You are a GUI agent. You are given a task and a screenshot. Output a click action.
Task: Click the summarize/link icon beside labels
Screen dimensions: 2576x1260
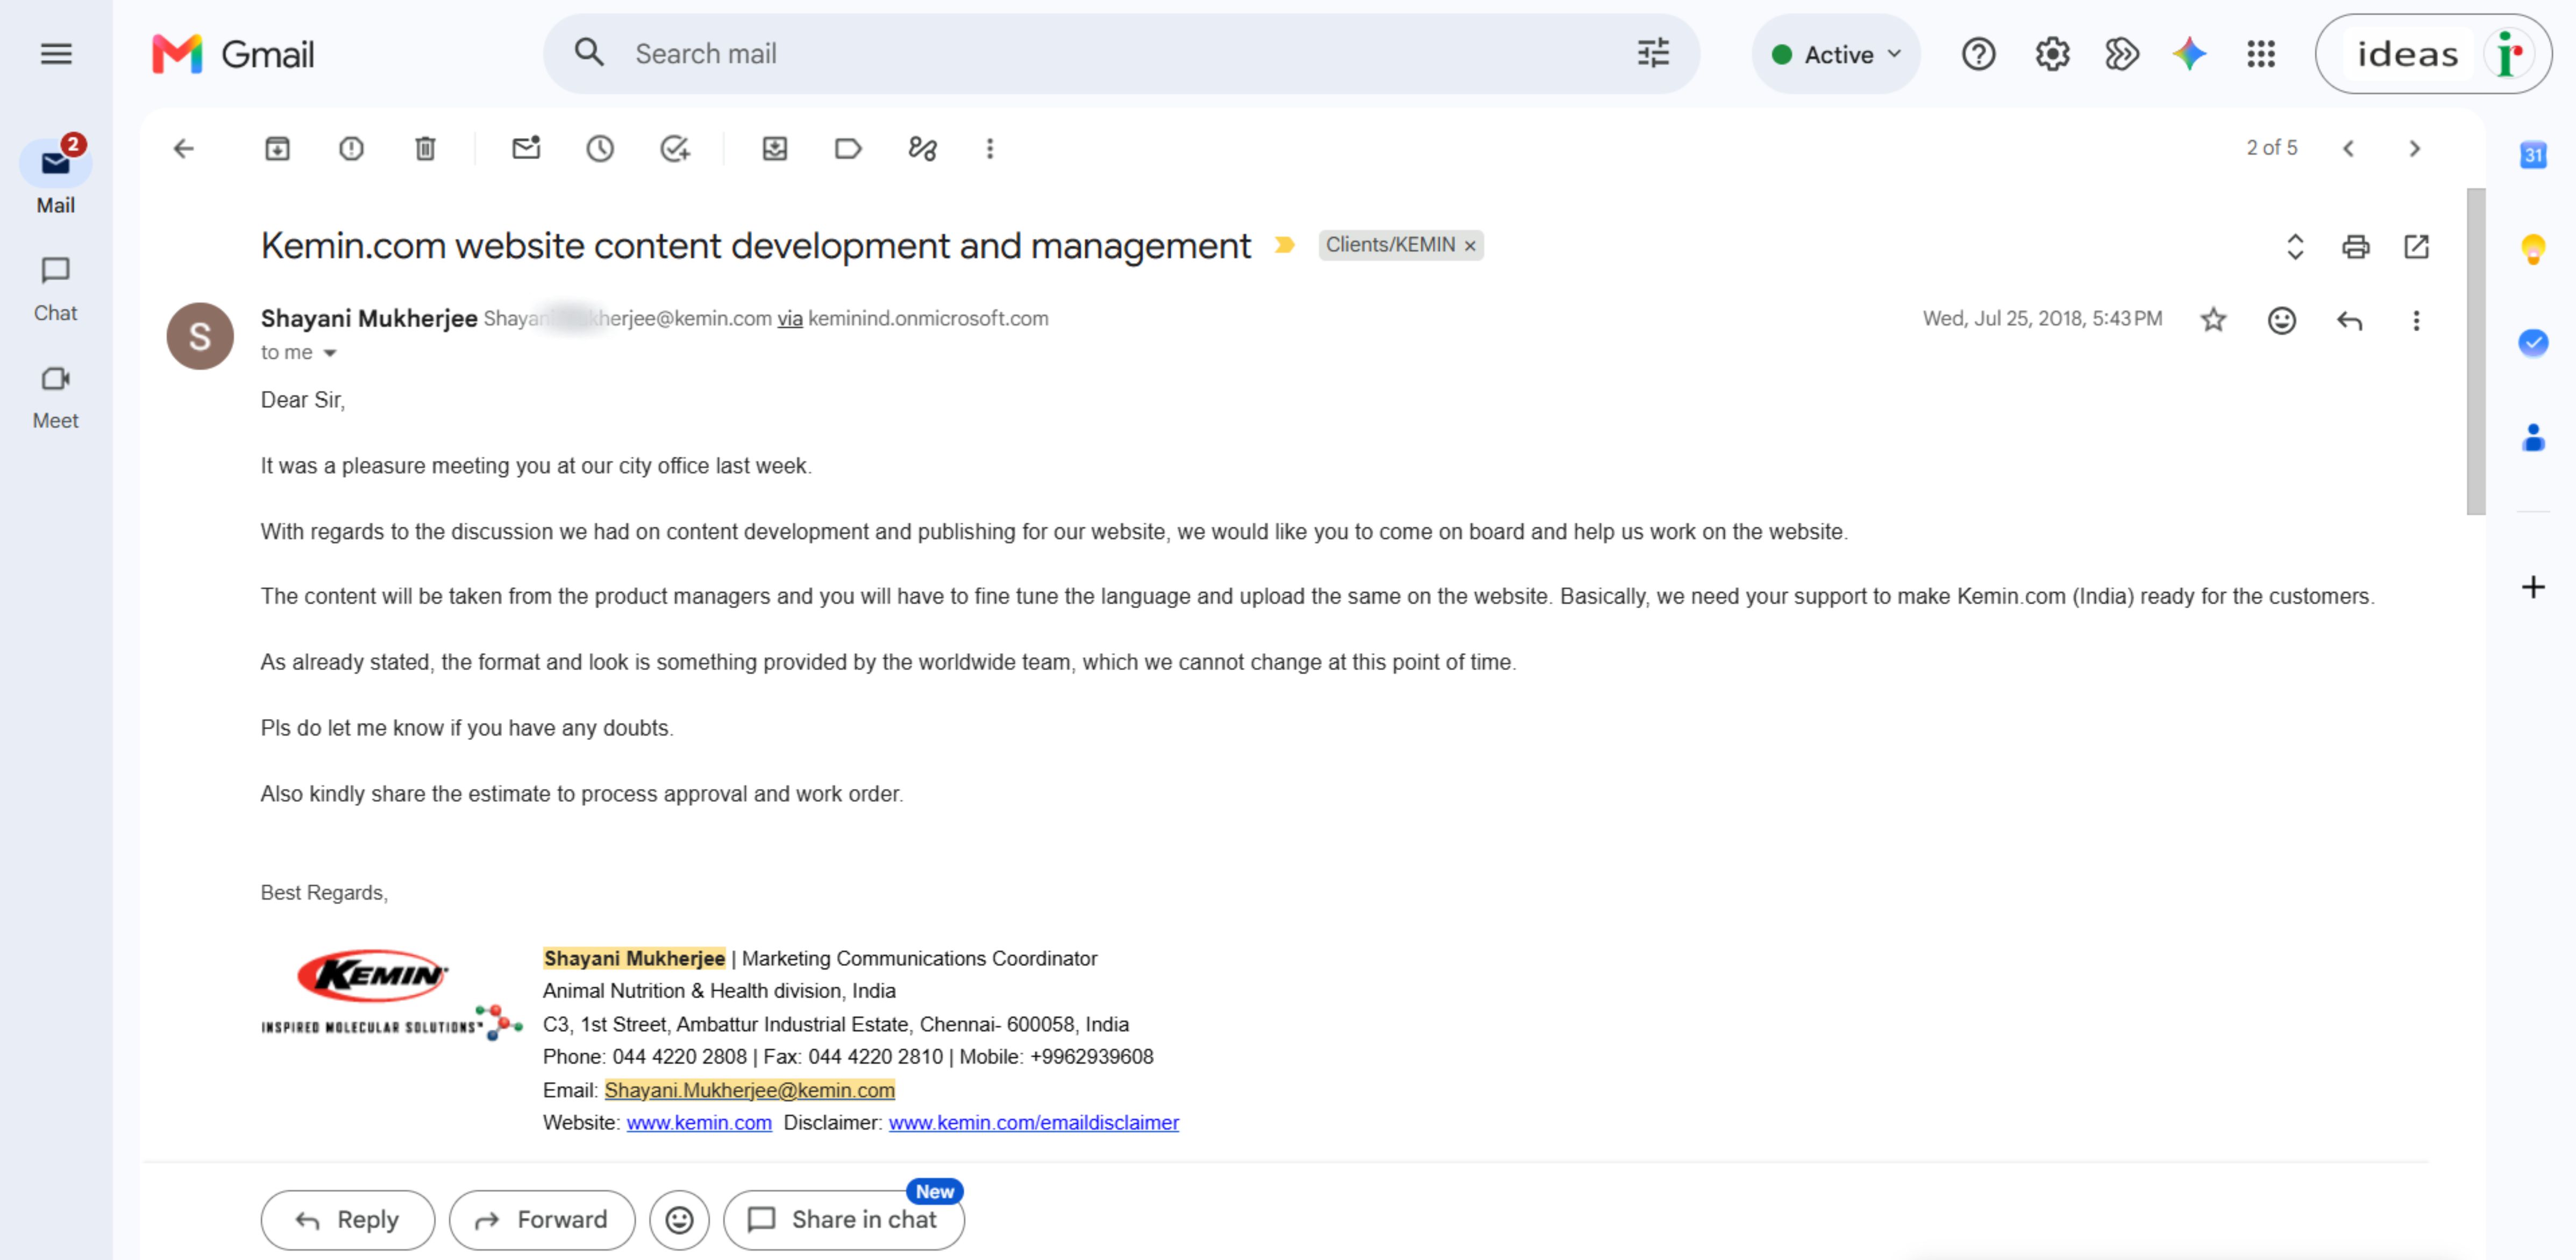(922, 149)
